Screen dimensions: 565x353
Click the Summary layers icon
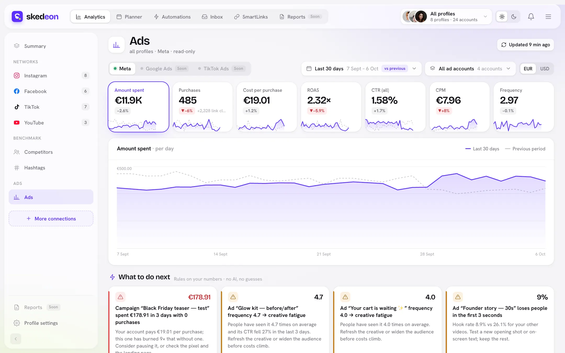pos(17,46)
